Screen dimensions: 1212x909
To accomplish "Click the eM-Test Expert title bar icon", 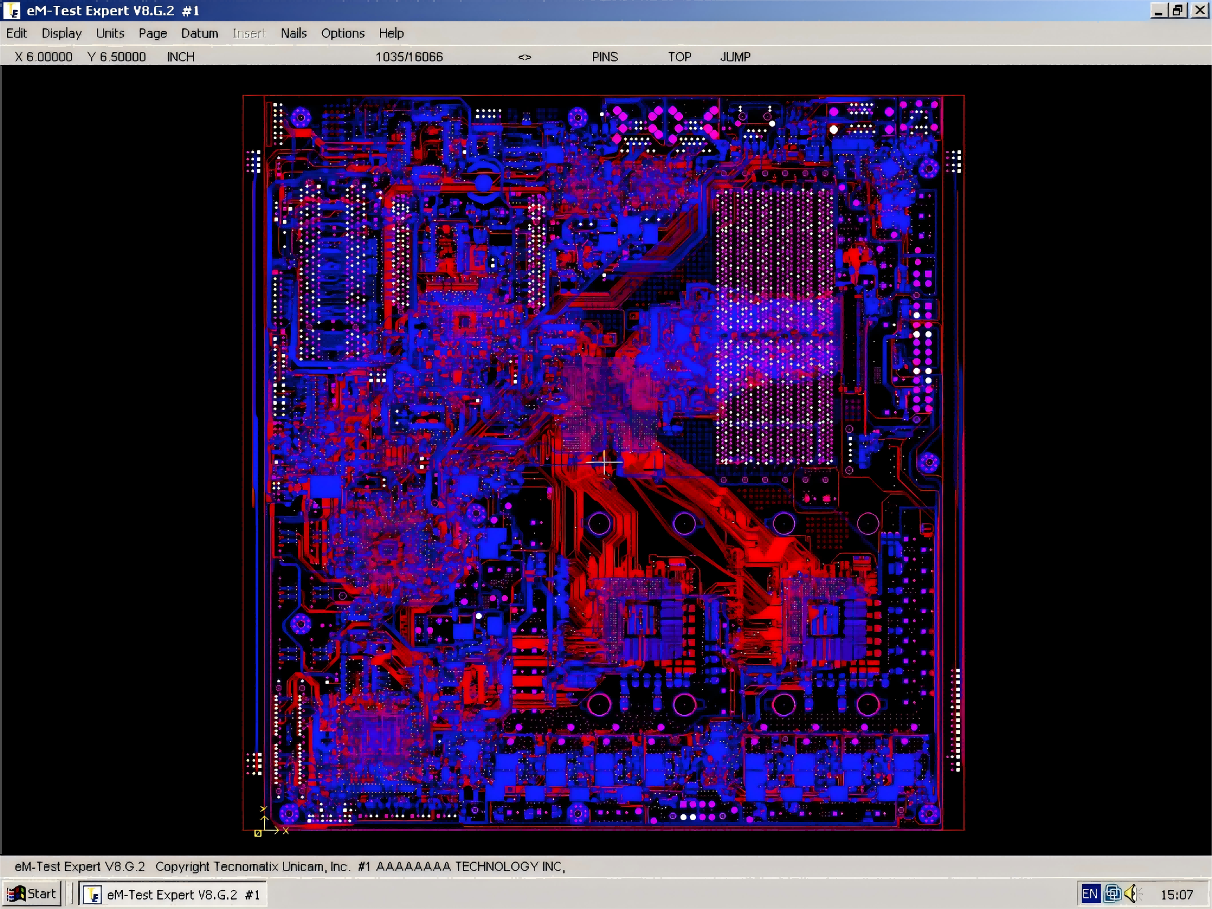I will coord(12,11).
